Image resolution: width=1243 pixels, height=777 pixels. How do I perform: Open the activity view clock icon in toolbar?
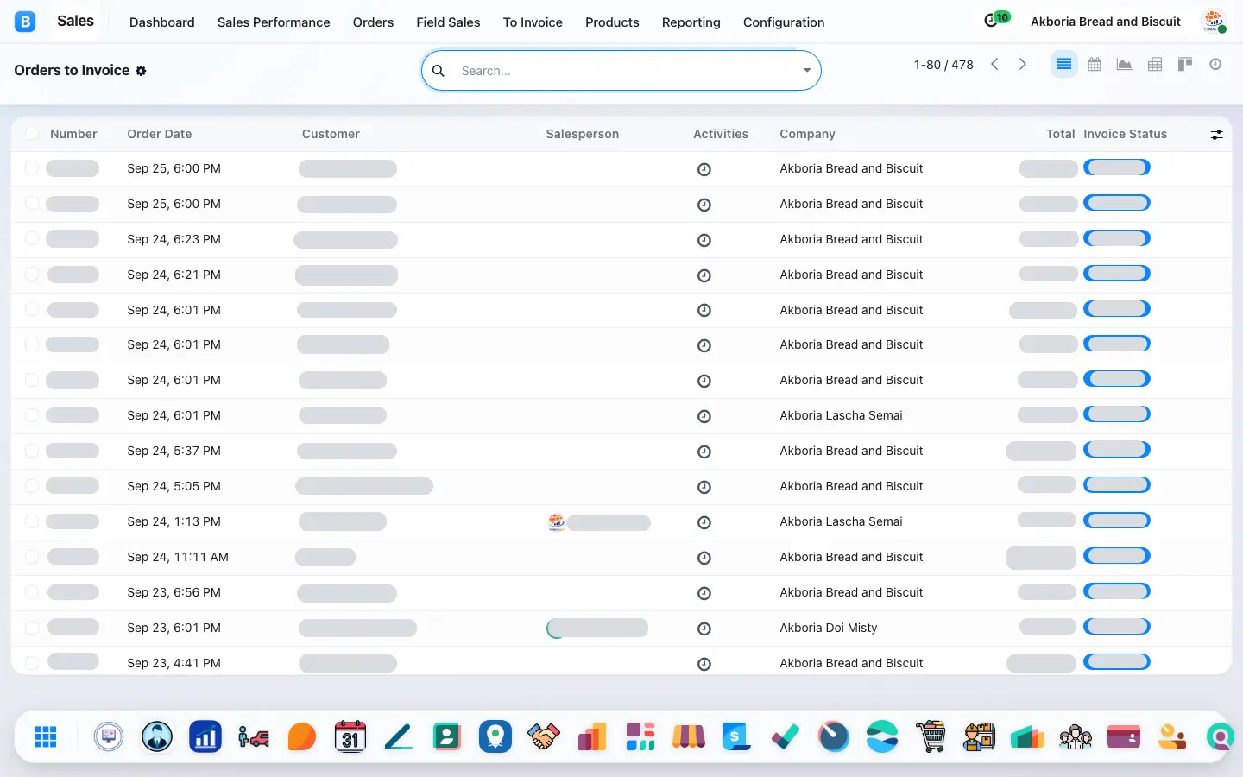click(1215, 64)
